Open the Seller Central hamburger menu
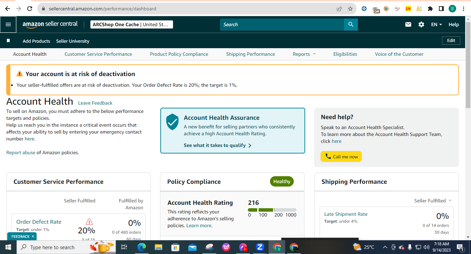The height and width of the screenshot is (254, 471). [8, 24]
